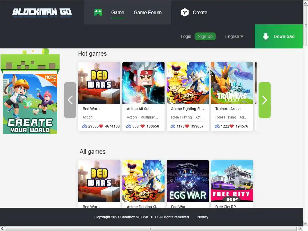Click the horizontal scrollbar right arrow
The width and height of the screenshot is (308, 231).
tap(300, 229)
